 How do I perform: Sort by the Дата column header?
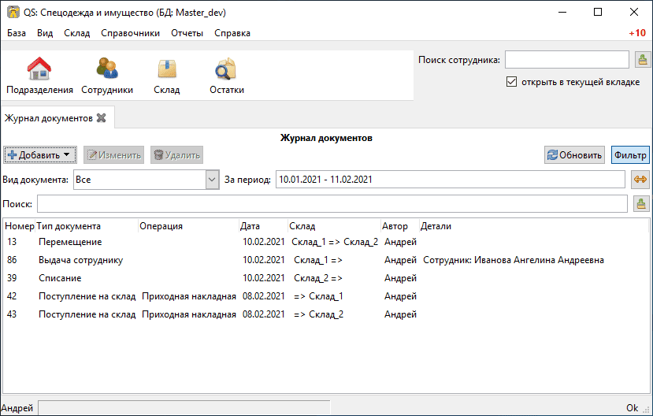(x=263, y=226)
